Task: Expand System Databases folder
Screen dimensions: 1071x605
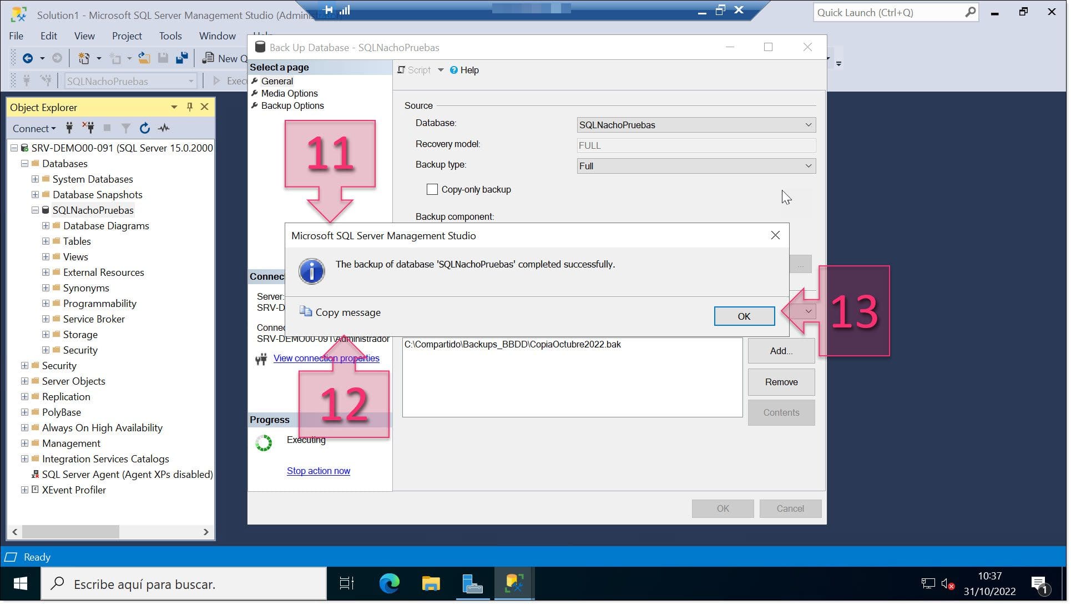Action: 35,180
